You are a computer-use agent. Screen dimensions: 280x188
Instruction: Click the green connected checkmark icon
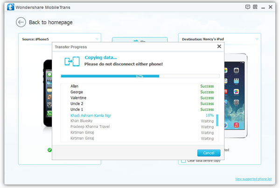[x=49, y=150]
